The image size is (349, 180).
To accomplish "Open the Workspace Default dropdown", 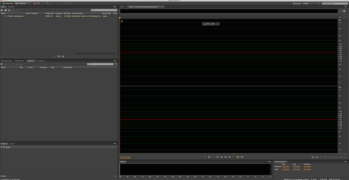I will click(312, 3).
